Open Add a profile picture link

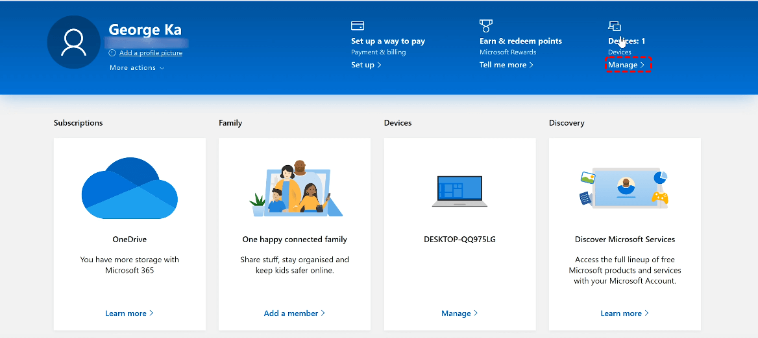(x=151, y=53)
